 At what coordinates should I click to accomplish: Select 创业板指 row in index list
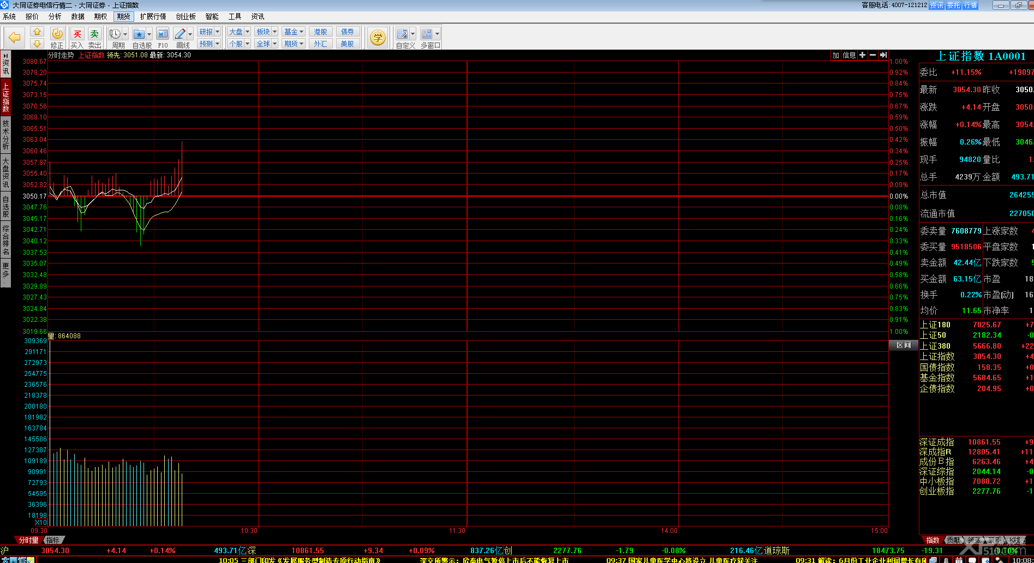(976, 491)
